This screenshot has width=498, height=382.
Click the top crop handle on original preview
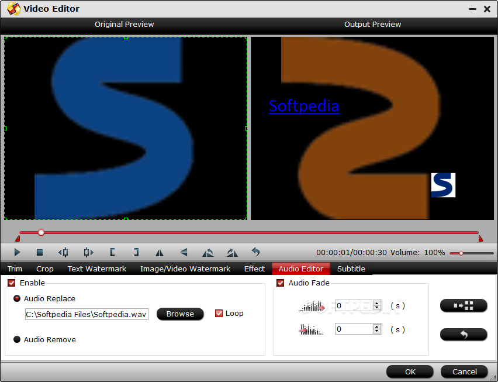click(x=126, y=37)
